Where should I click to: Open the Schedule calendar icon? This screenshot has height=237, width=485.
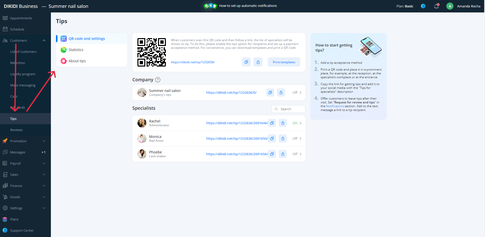tap(5, 29)
